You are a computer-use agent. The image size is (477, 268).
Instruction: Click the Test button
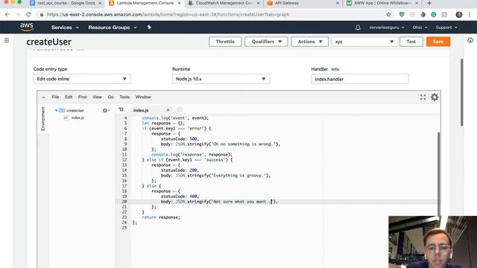coord(411,42)
